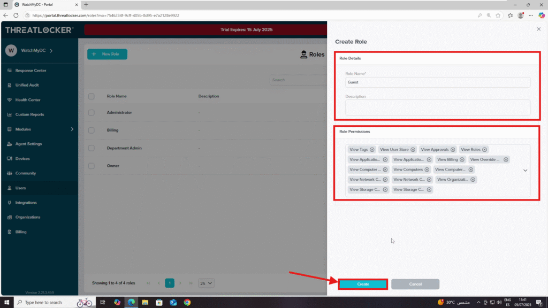
Task: Open a new browser tab
Action: 86,4
